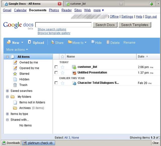Click the Hide icon in toolbar

click(93, 42)
